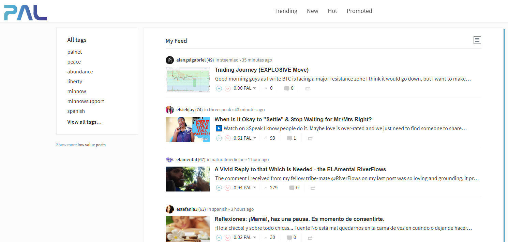Downvote the Vivid Reply post
The height and width of the screenshot is (242, 508).
click(227, 188)
